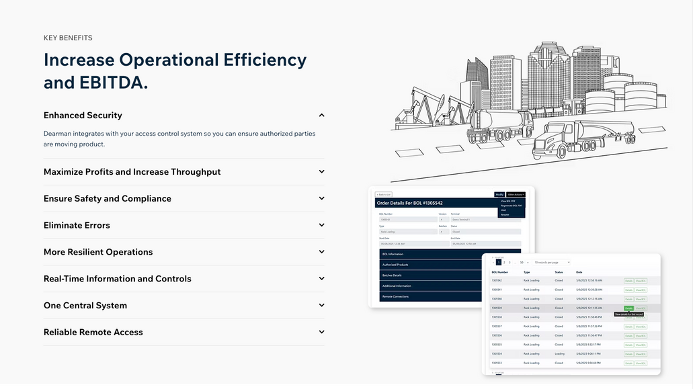The height and width of the screenshot is (389, 693).
Task: Open the Real-Time Information and Controls heading
Action: pos(118,279)
